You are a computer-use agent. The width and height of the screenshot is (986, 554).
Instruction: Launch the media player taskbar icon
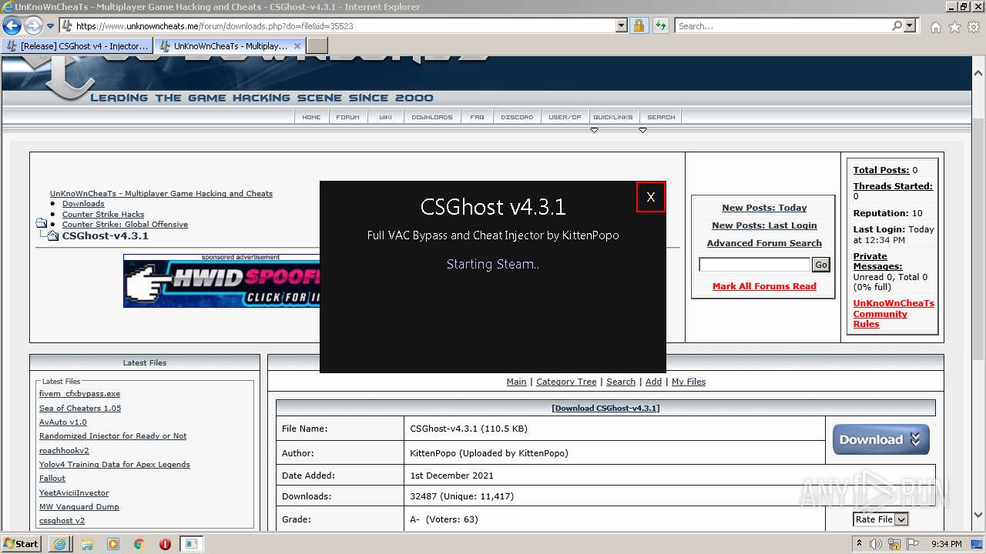(113, 544)
